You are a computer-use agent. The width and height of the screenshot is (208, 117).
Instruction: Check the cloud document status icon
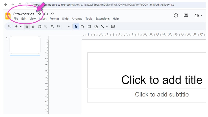[53, 14]
